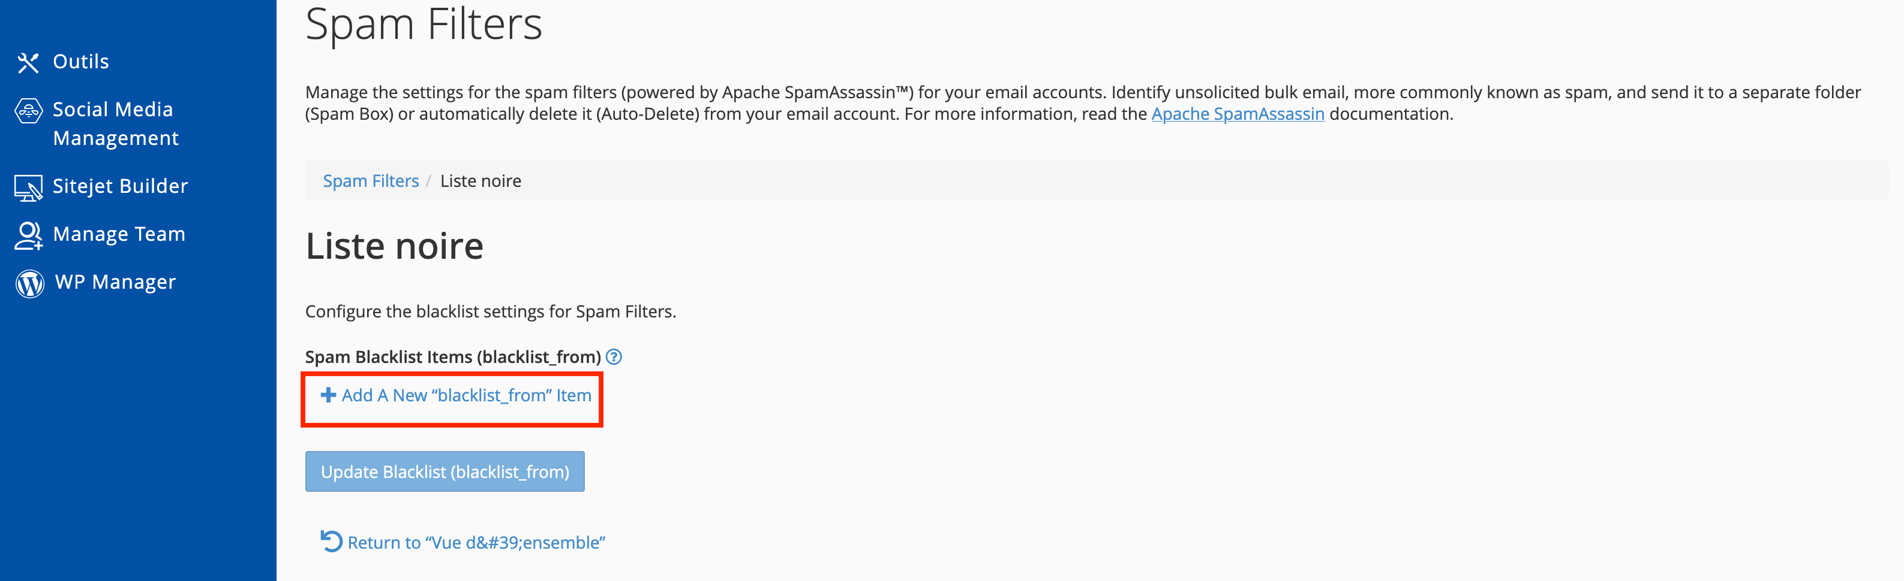Follow the Apache SpamAssassin documentation link
This screenshot has height=581, width=1904.
coord(1238,114)
